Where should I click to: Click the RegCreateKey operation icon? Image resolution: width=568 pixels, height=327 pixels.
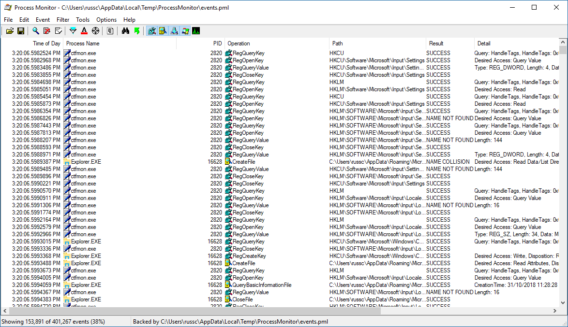point(228,256)
